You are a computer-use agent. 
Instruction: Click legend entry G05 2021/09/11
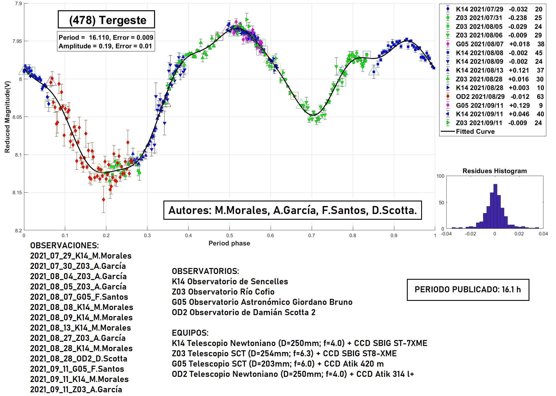pos(493,105)
